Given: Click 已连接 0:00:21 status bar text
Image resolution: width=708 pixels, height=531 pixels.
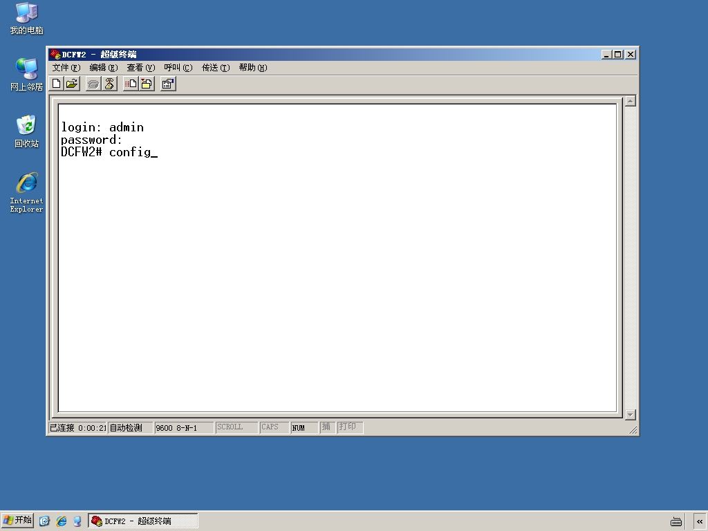Looking at the screenshot, I should [77, 427].
